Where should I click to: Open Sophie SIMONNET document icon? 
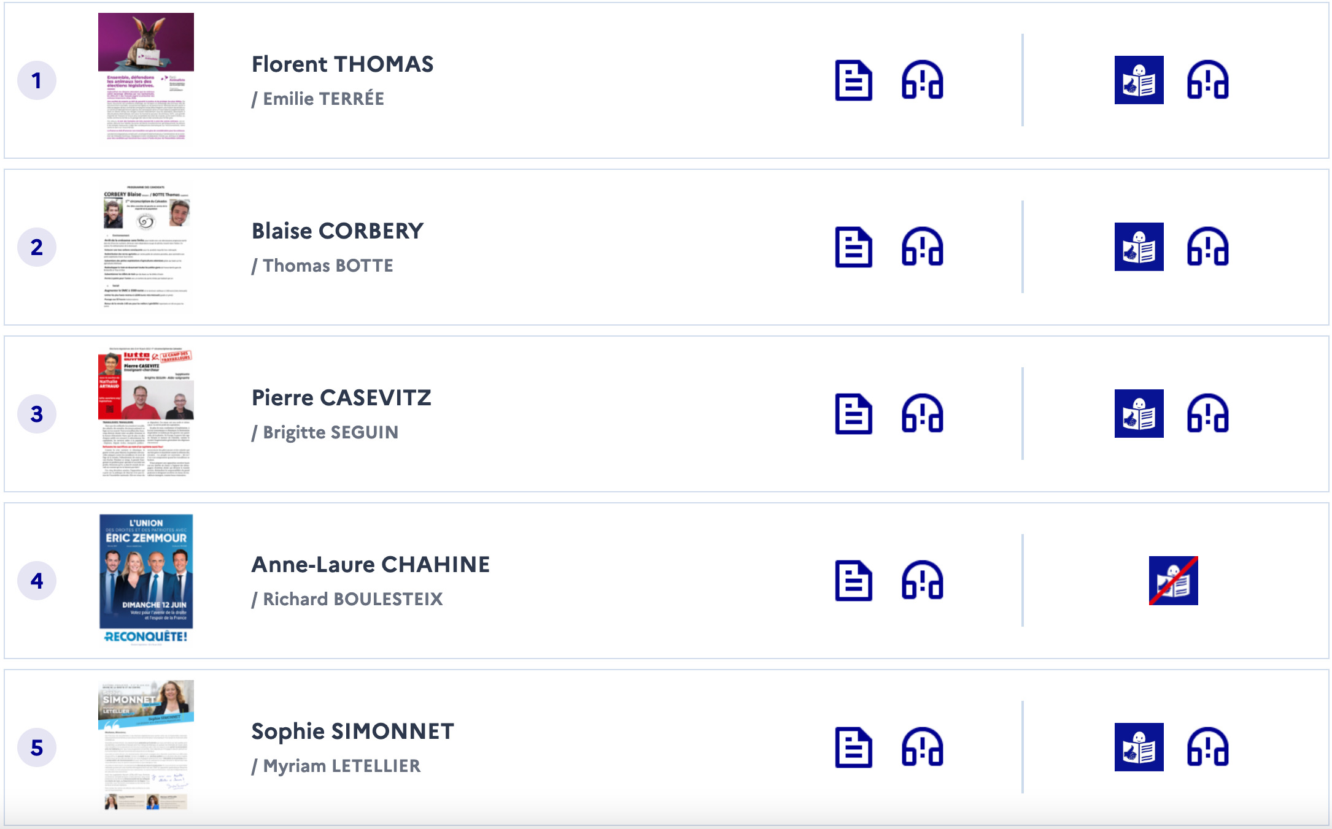[x=853, y=747]
